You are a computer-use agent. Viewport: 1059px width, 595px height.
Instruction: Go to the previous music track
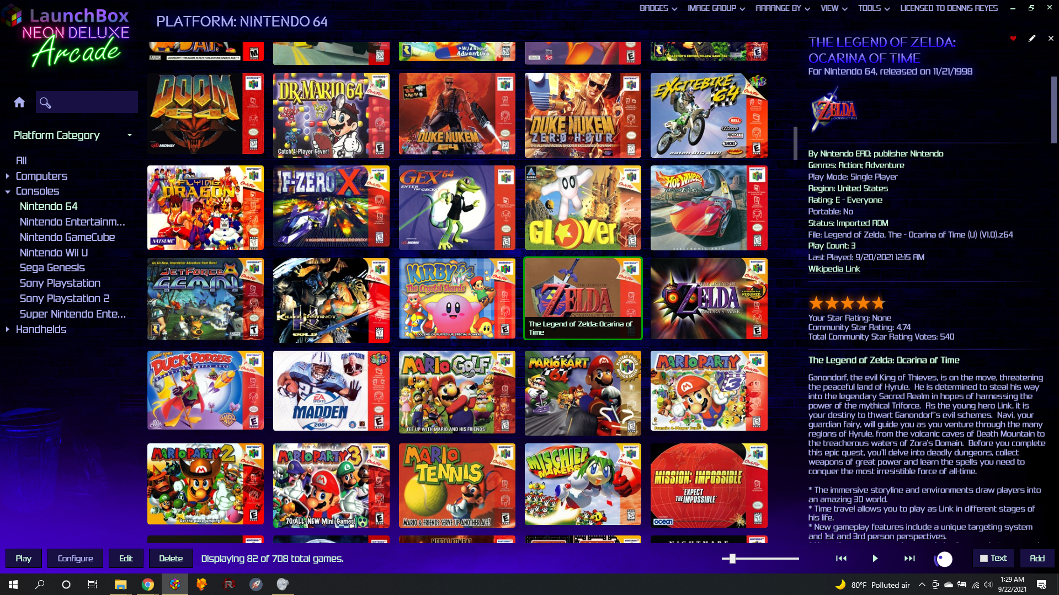tap(841, 559)
